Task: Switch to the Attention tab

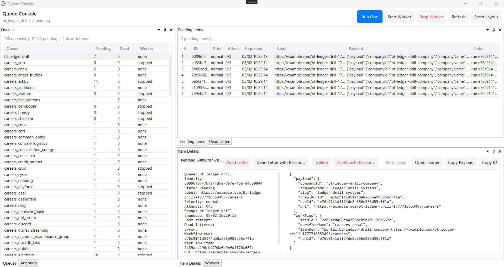Action: click(x=29, y=263)
